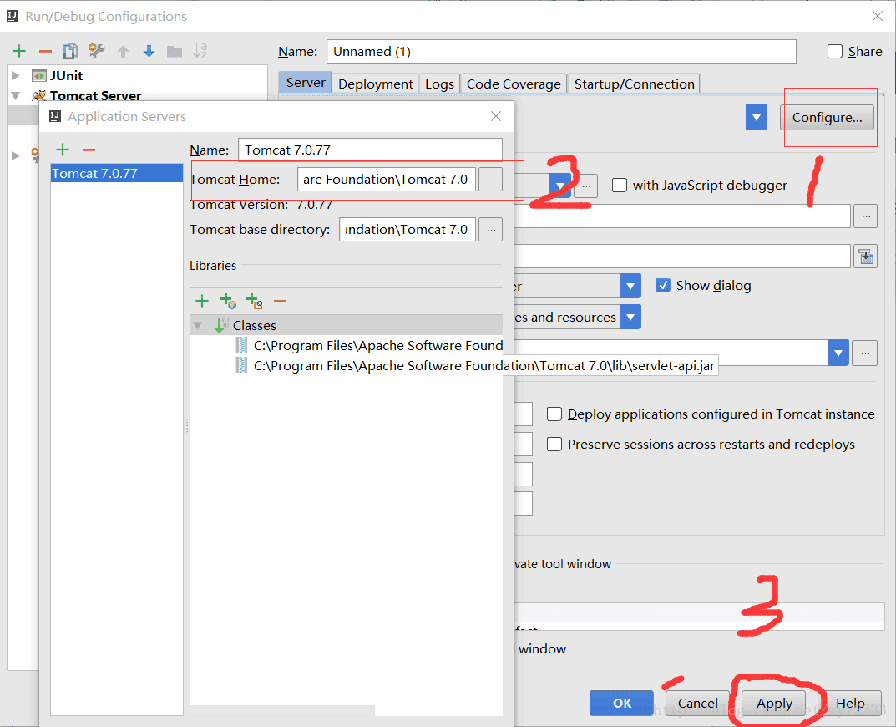
Task: Add library with green plus icon
Action: [x=202, y=301]
